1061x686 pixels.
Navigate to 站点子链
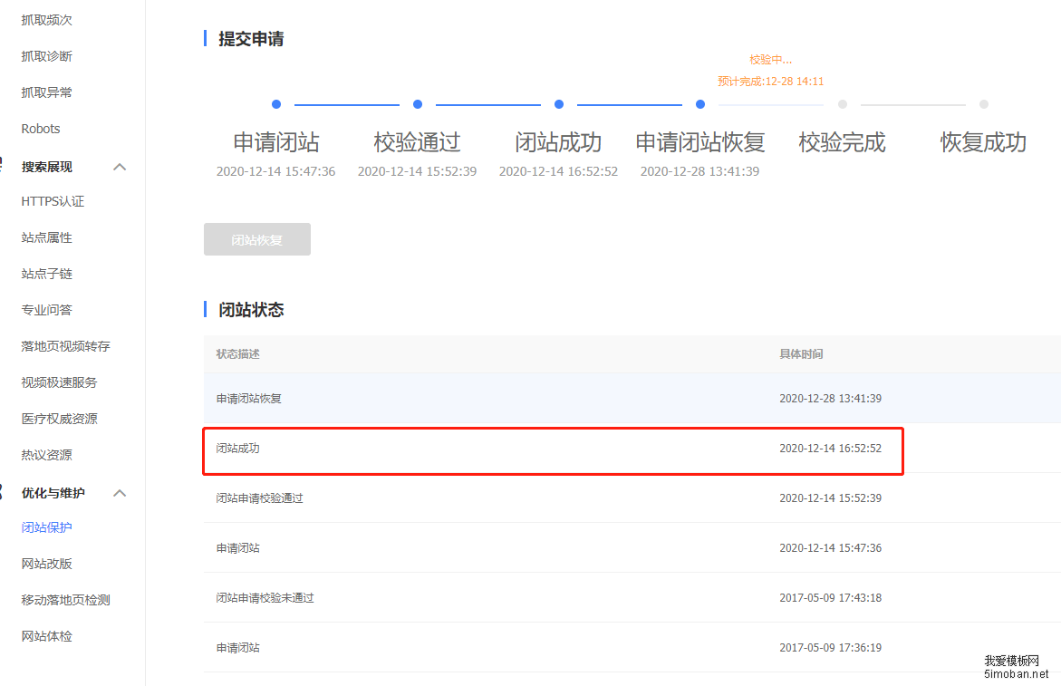tap(46, 274)
